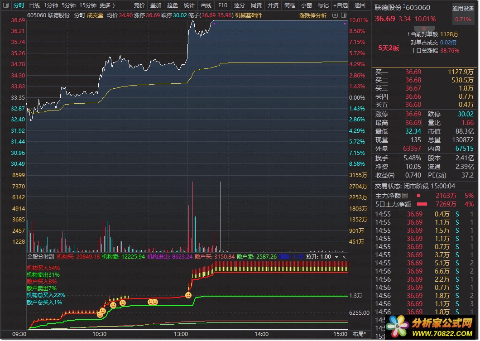
Task: Open the 布局* layout menu
Action: pyautogui.click(x=360, y=334)
